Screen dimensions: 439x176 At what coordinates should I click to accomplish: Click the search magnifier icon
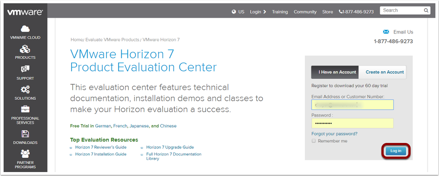[426, 10]
